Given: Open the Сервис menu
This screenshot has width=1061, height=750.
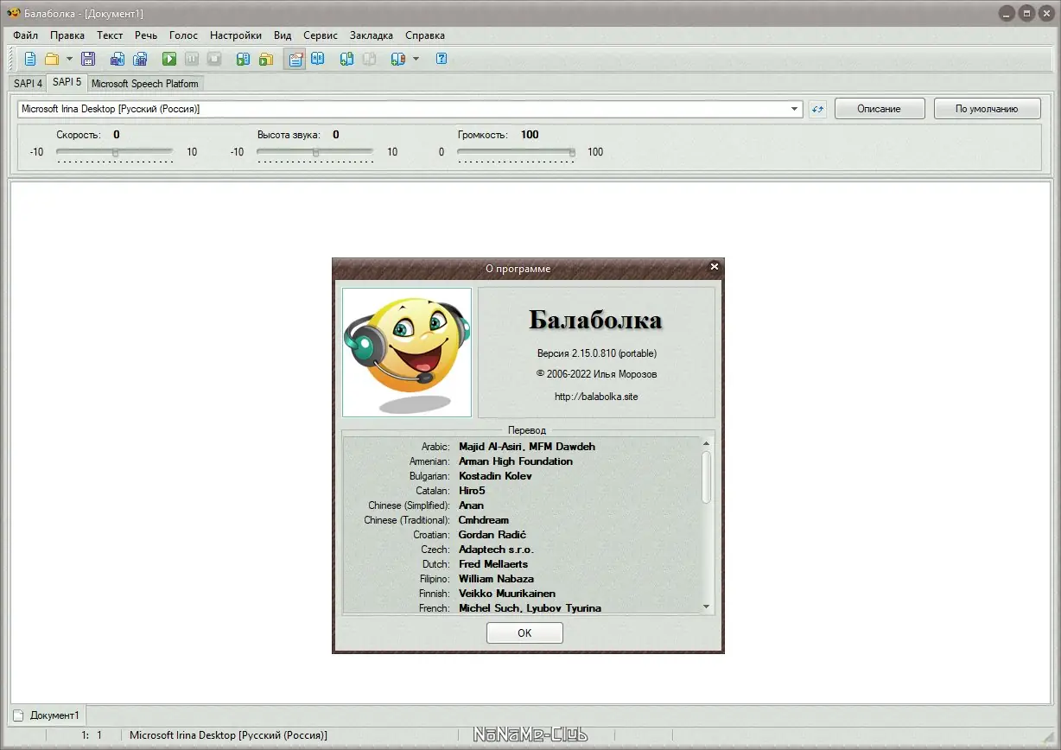Looking at the screenshot, I should point(321,35).
